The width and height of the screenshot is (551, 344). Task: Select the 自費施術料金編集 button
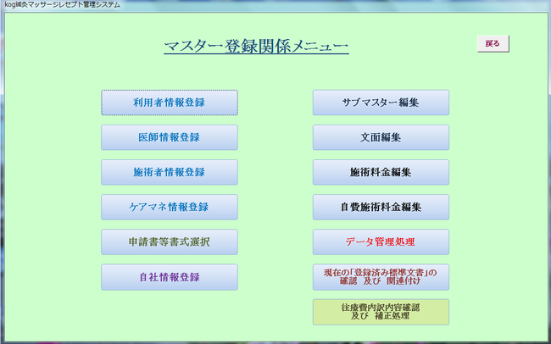pos(381,207)
